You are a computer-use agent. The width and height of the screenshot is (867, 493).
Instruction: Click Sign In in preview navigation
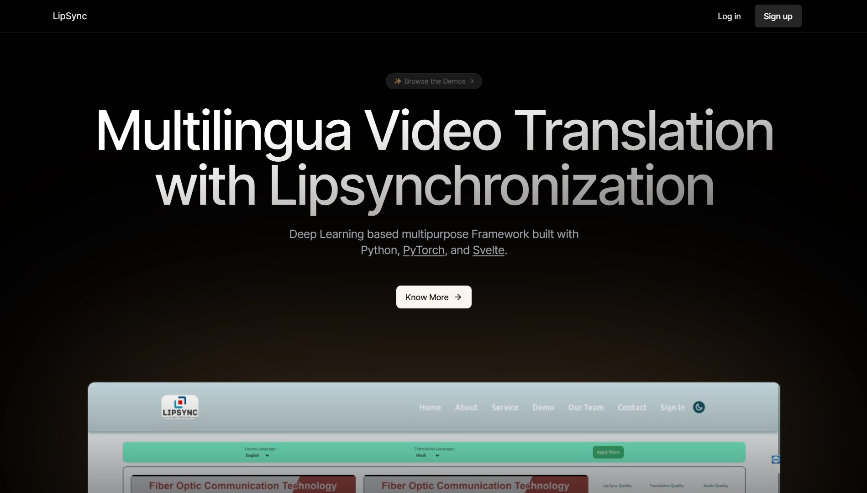tap(673, 407)
